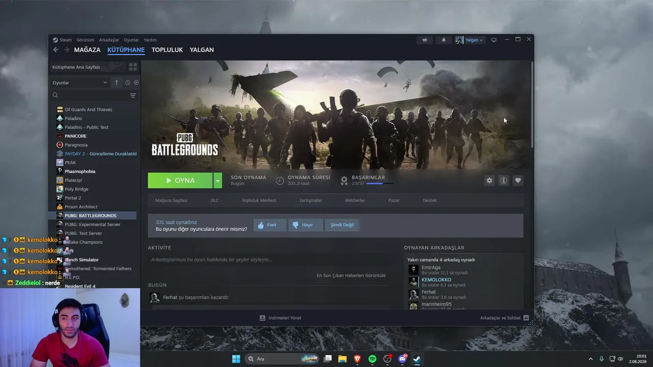Open the Destek link
This screenshot has height=367, width=653.
coord(430,200)
